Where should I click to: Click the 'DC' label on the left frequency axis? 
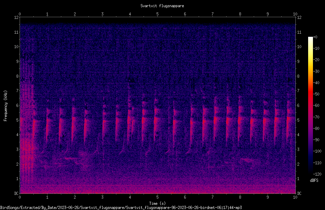[x=16, y=193]
